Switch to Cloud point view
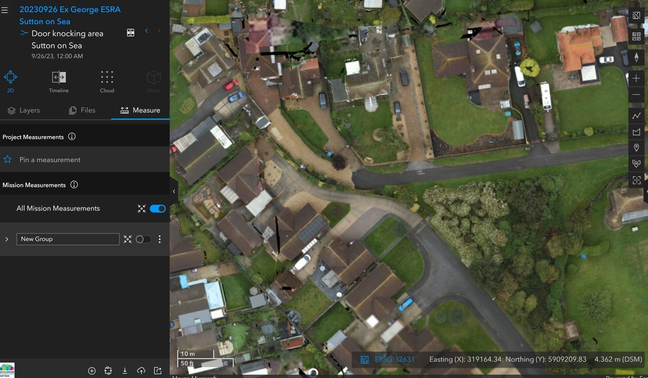The width and height of the screenshot is (648, 378). click(x=107, y=81)
